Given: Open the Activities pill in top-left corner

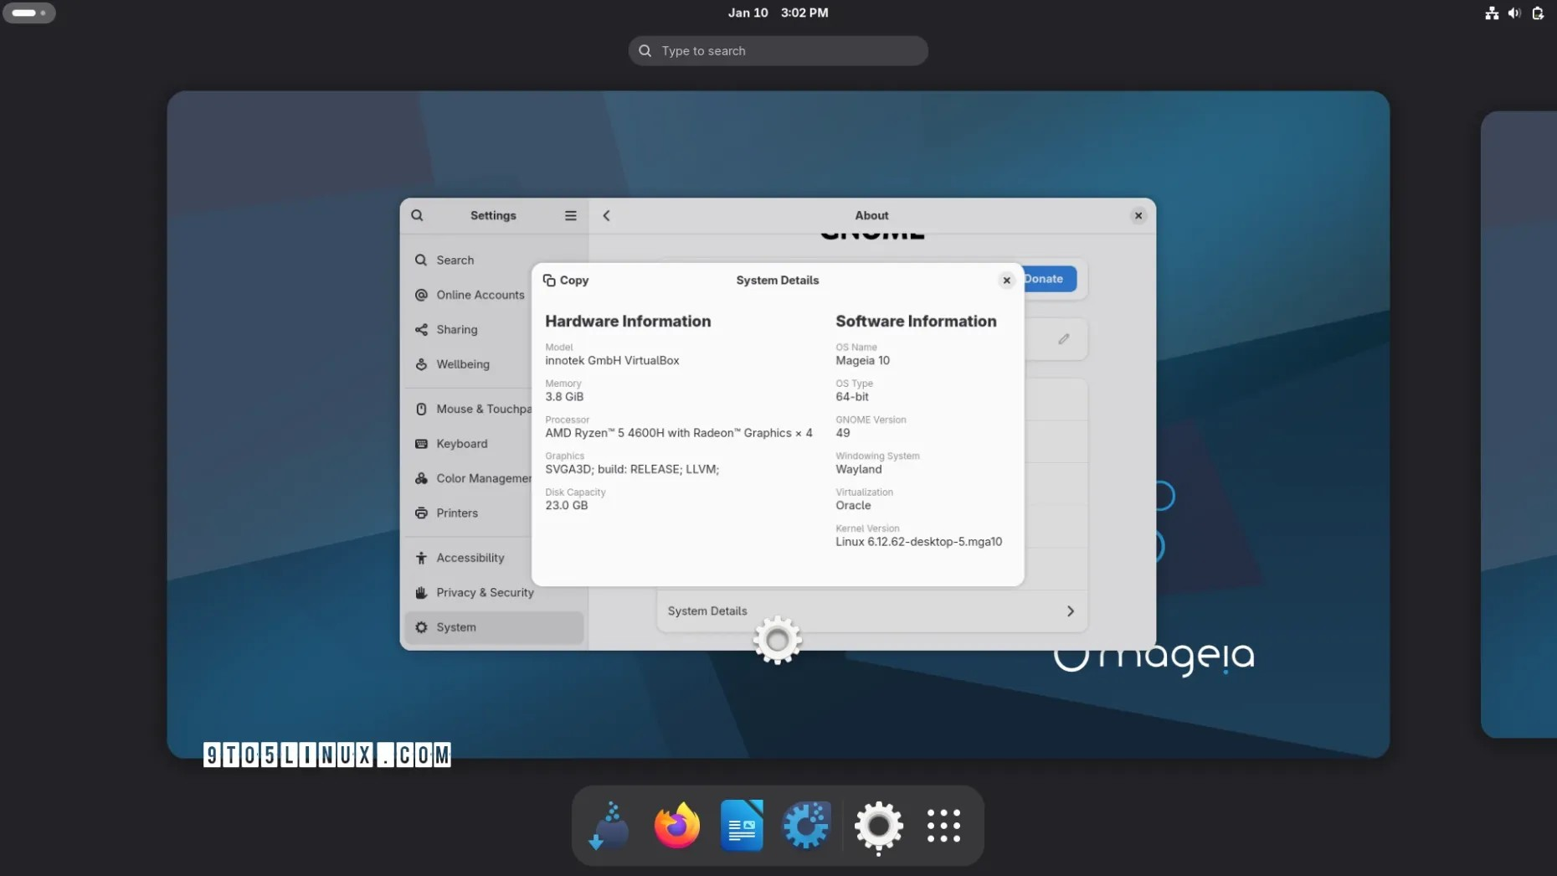Looking at the screenshot, I should 29,13.
